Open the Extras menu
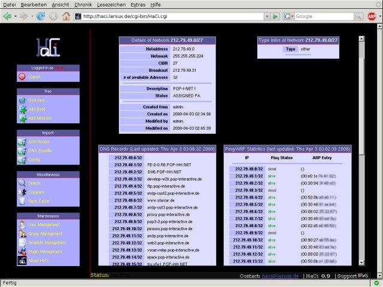This screenshot has width=383, height=287. click(138, 5)
